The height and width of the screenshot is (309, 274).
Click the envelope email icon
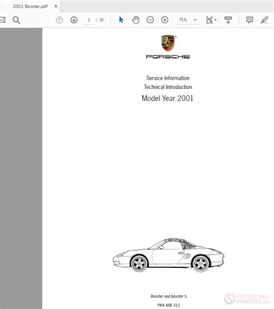(x=2, y=20)
